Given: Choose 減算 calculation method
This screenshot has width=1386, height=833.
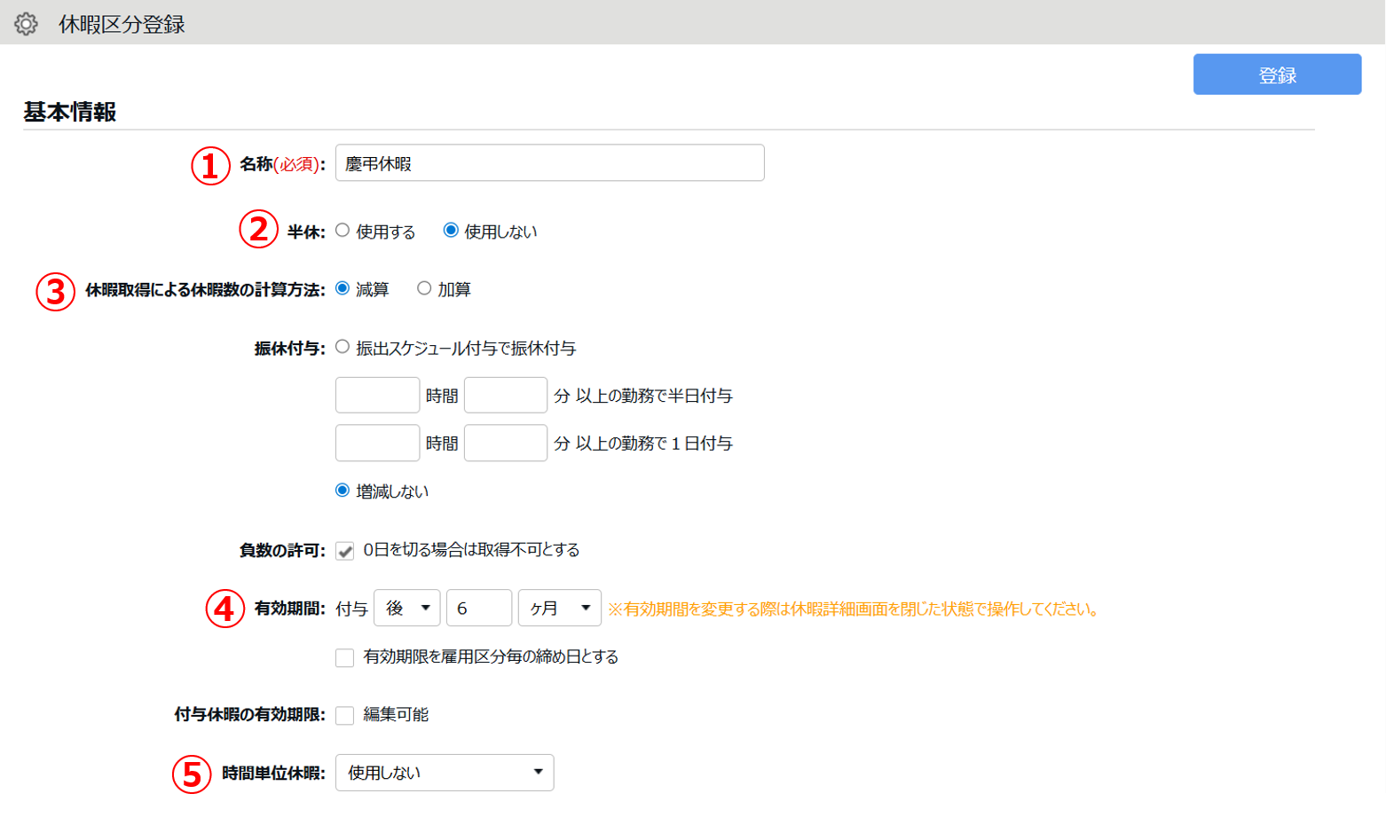Looking at the screenshot, I should click(x=343, y=288).
